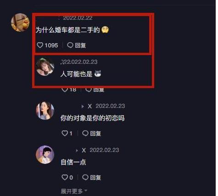Click reply bubble under 自信一点 comment
218x196 pixels.
point(85,177)
